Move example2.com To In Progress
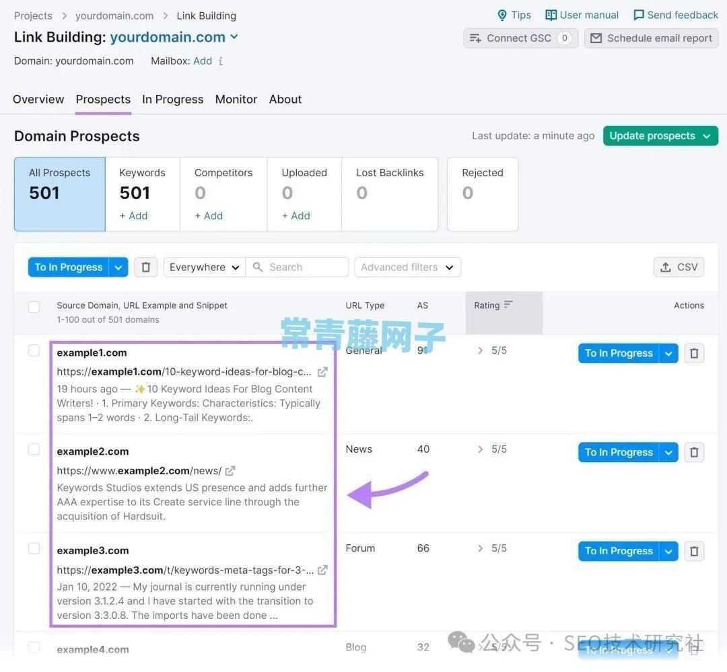The width and height of the screenshot is (727, 672). point(619,452)
